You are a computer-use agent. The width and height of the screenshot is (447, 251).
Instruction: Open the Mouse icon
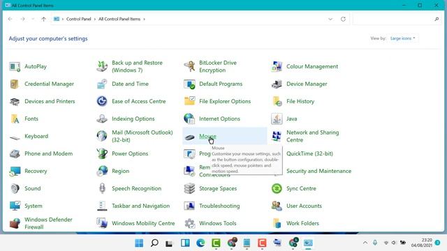pyautogui.click(x=189, y=137)
